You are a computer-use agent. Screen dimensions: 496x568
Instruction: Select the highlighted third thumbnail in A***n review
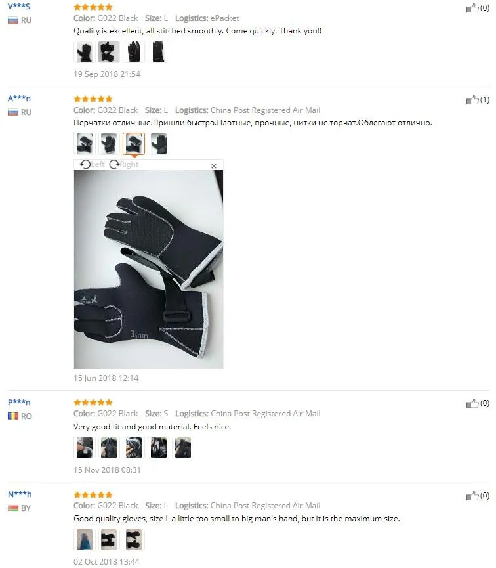tap(134, 143)
